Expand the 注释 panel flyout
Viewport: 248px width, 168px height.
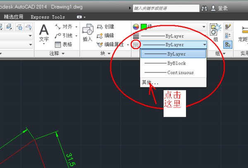[x=57, y=54]
